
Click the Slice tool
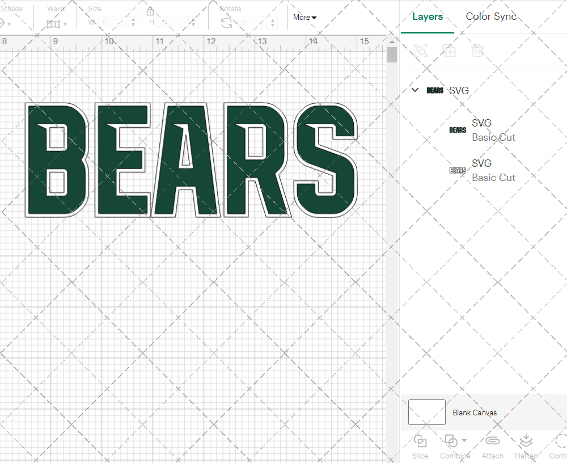pyautogui.click(x=420, y=447)
